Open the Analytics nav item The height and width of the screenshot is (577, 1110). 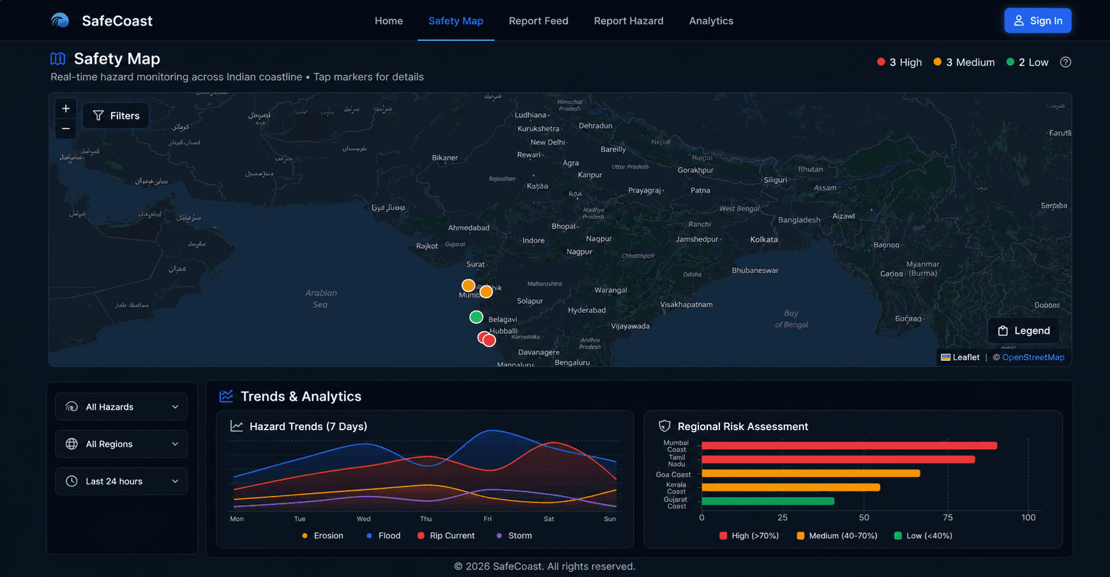(x=711, y=20)
